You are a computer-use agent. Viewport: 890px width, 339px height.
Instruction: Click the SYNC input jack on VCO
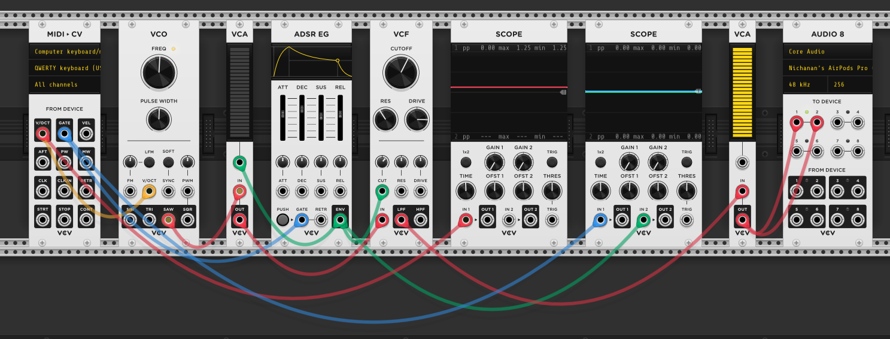[x=169, y=192]
